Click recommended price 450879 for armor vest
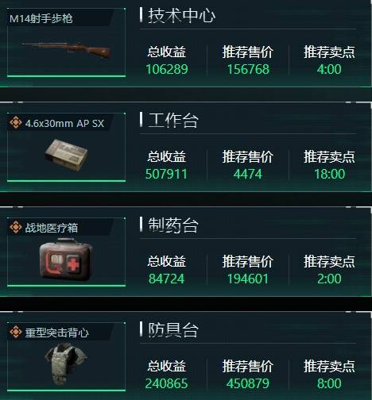 248,383
